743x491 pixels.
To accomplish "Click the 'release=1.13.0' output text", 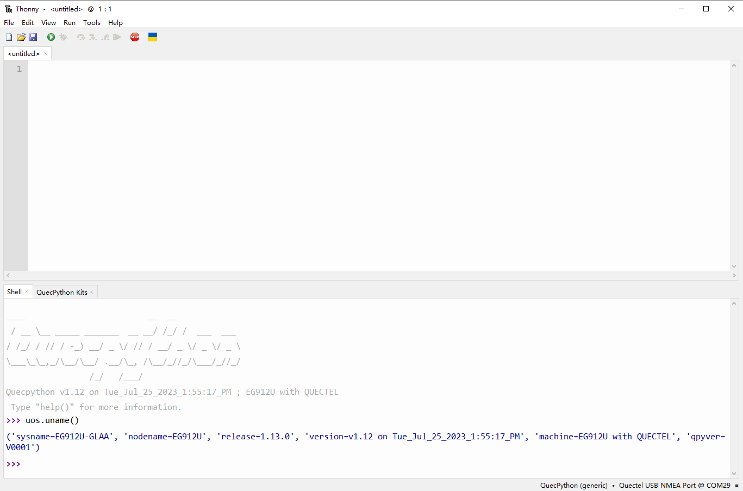I will point(255,437).
